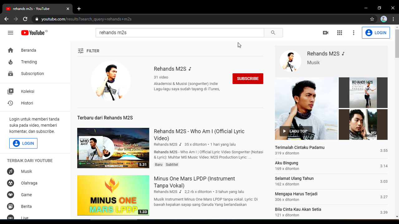Click the Game category icon
The width and height of the screenshot is (399, 224).
point(11,195)
